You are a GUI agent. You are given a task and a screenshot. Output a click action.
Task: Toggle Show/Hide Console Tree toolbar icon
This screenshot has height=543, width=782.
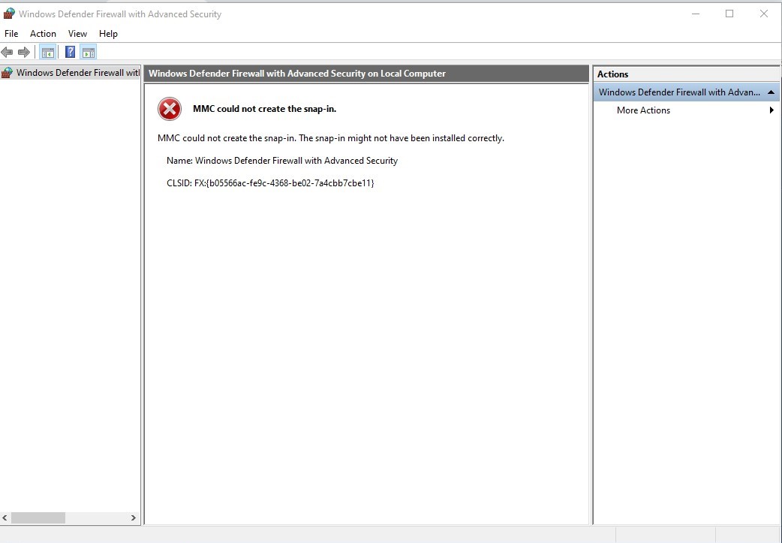point(48,52)
